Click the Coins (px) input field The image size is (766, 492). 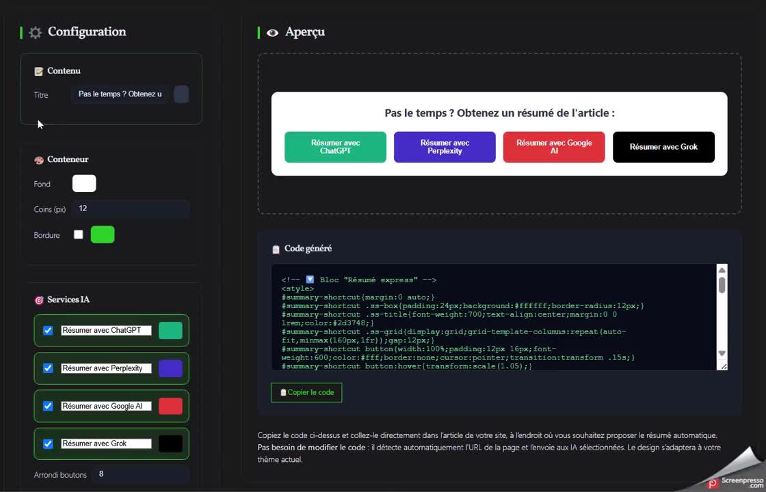[130, 209]
